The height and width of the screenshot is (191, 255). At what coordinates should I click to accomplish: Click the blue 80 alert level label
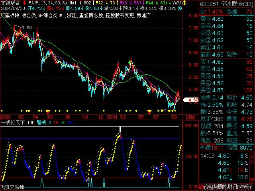coord(70,123)
